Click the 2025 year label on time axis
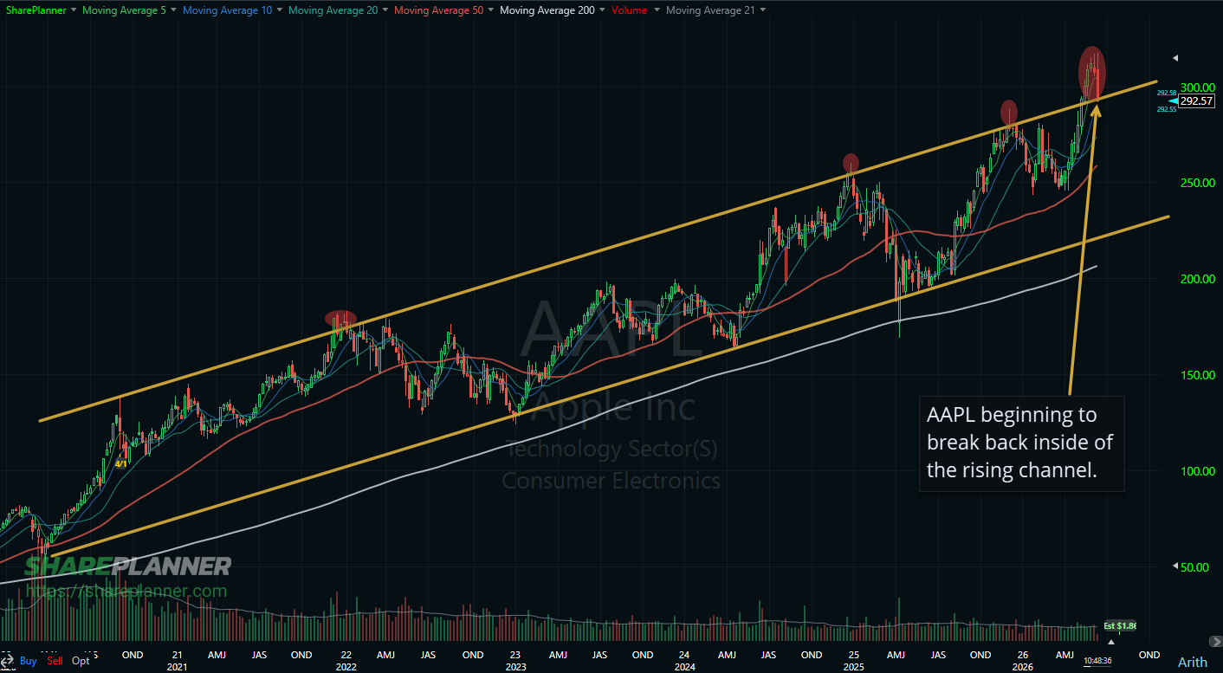The height and width of the screenshot is (673, 1223). (x=852, y=667)
